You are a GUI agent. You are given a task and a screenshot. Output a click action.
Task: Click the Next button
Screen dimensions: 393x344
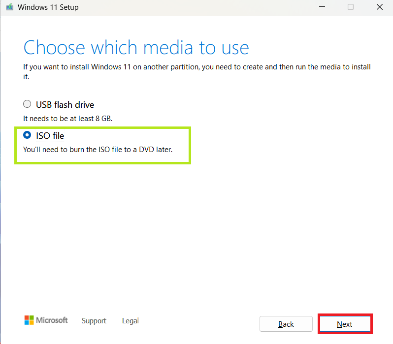[345, 324]
